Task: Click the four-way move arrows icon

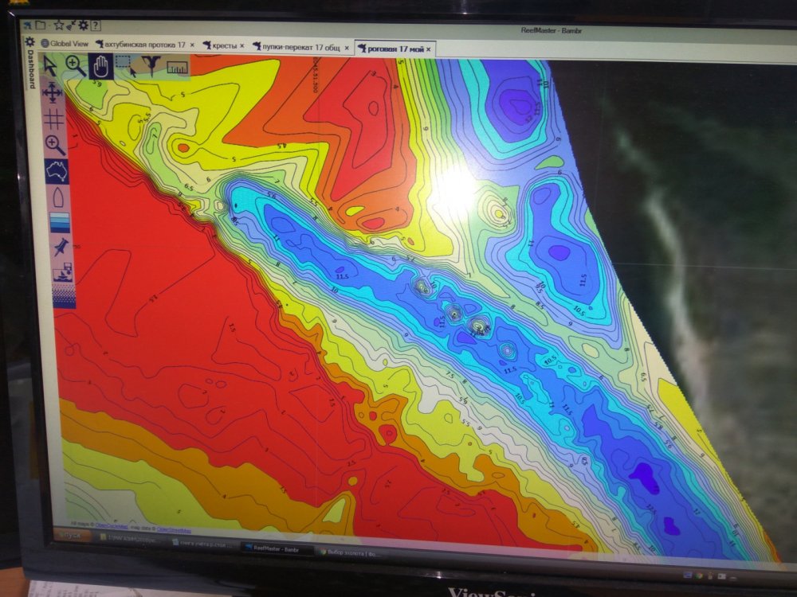Action: click(x=53, y=94)
